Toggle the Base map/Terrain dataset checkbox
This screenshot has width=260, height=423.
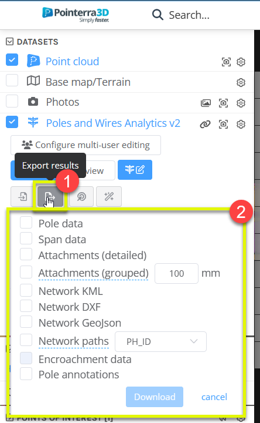(x=12, y=80)
